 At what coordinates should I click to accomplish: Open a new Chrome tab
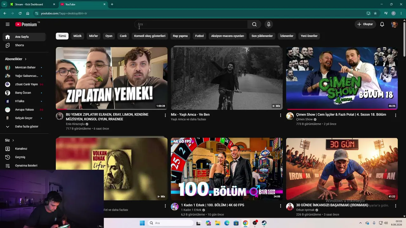(112, 4)
